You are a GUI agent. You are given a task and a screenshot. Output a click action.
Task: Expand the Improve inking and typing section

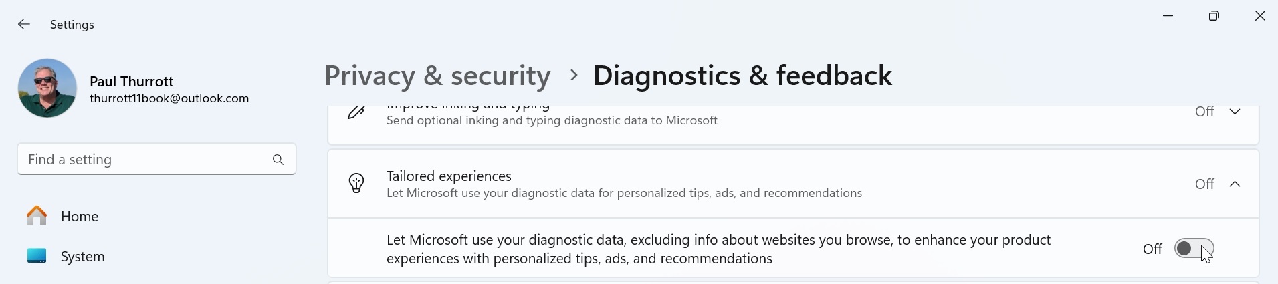pos(1235,112)
